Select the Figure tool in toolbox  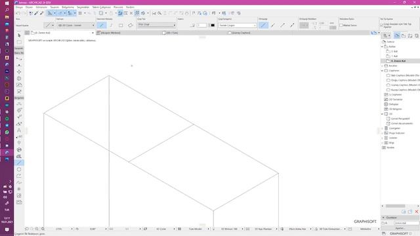(x=19, y=195)
